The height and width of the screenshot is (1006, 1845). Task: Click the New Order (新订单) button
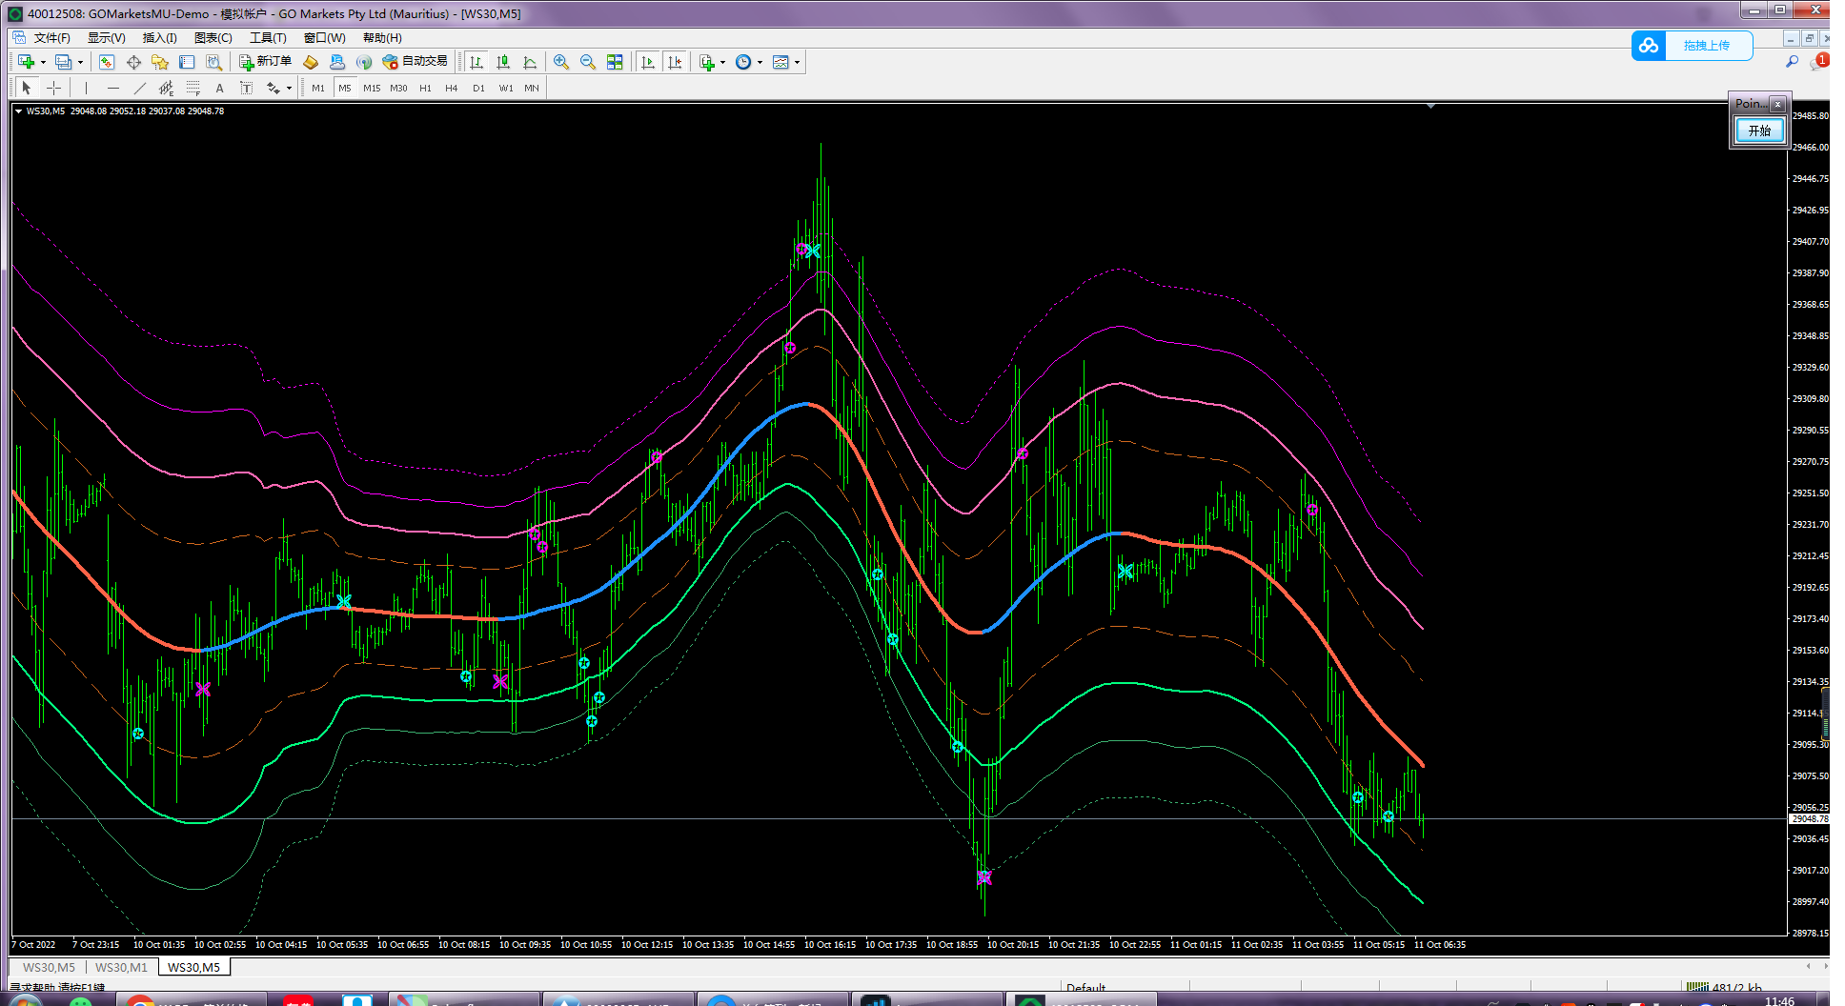pos(265,62)
